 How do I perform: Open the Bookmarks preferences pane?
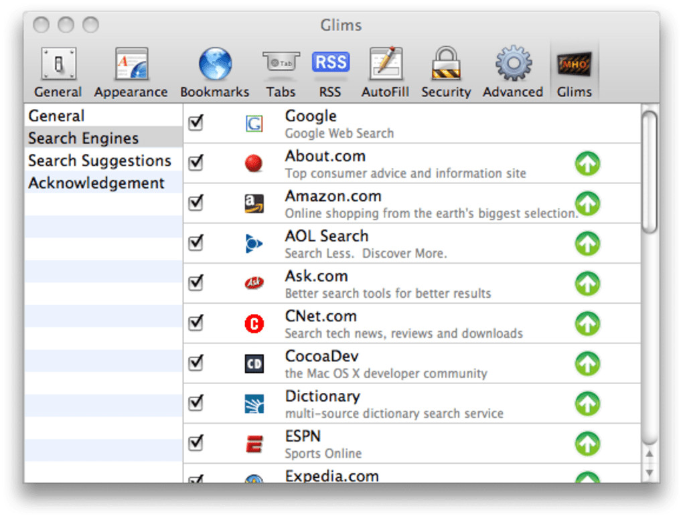click(x=215, y=72)
